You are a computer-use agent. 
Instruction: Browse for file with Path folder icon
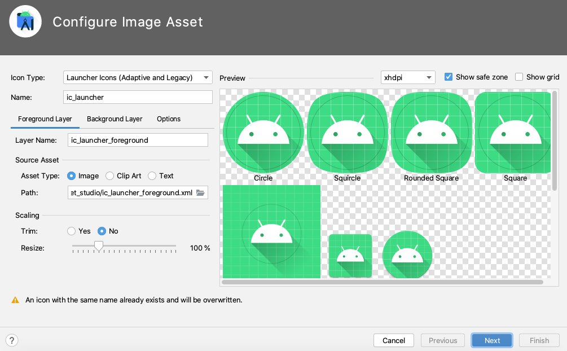[x=200, y=192]
